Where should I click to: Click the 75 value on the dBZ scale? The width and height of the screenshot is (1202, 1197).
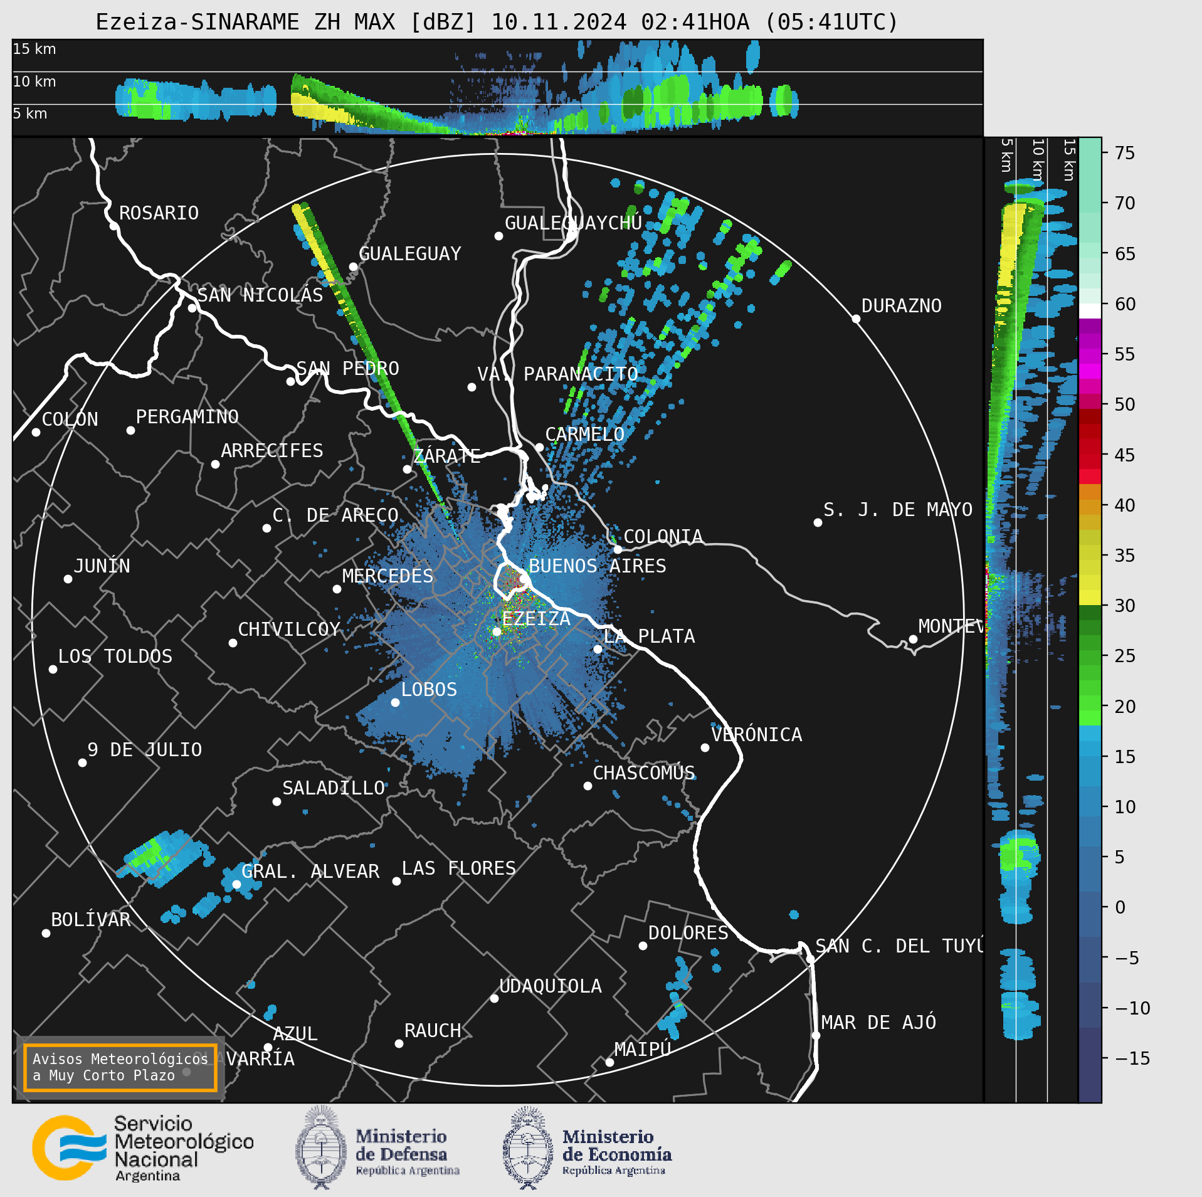click(x=1125, y=153)
